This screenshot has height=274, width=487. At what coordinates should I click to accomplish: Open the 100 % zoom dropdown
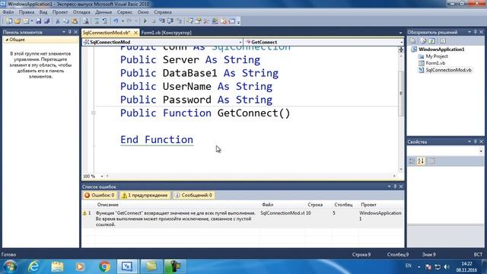pos(101,176)
